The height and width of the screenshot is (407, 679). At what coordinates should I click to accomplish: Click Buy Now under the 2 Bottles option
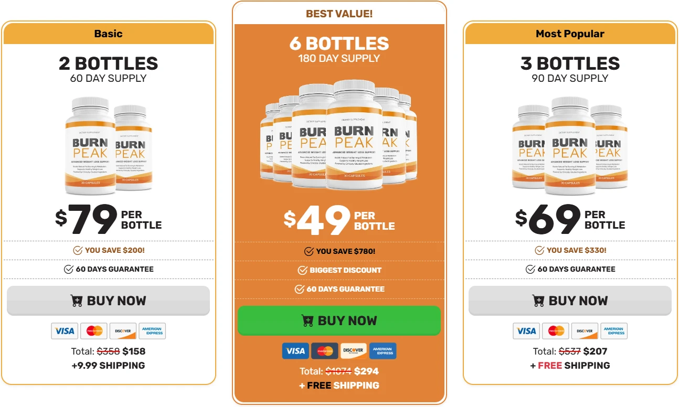tap(109, 301)
